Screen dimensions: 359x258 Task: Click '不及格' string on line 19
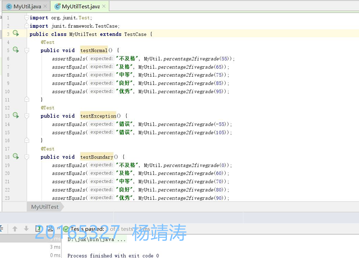tap(127, 165)
